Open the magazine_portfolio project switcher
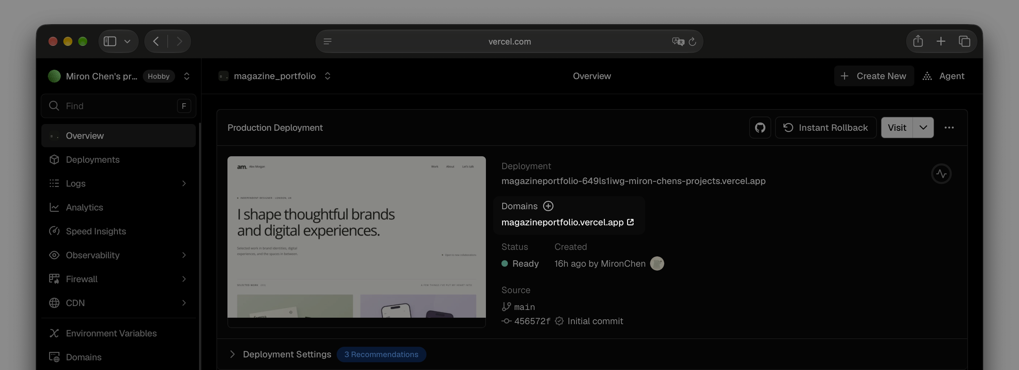 tap(328, 76)
